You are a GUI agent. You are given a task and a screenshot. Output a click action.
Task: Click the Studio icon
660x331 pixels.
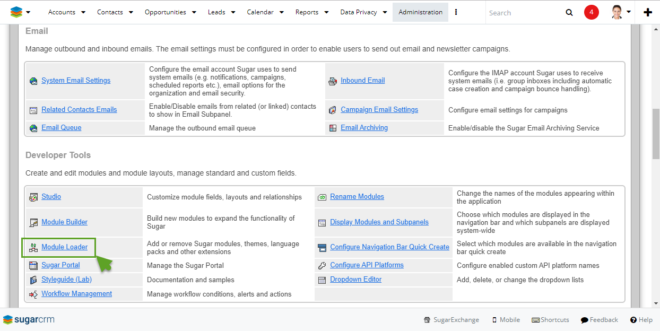34,197
